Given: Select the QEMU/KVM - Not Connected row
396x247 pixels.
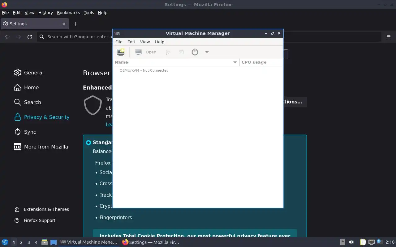Looking at the screenshot, I should [x=198, y=70].
